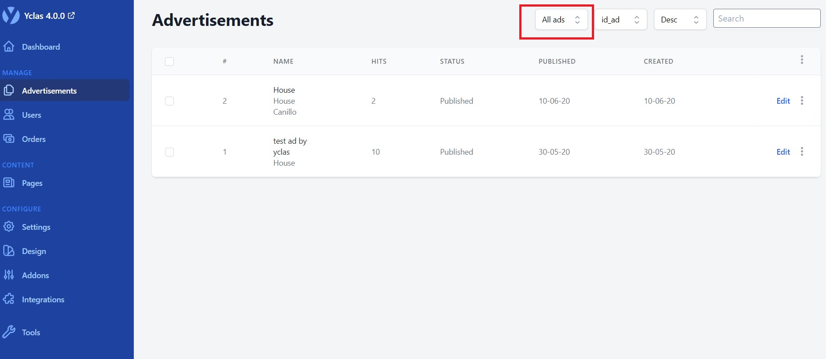Open the Tools section
This screenshot has height=359, width=826.
click(31, 332)
